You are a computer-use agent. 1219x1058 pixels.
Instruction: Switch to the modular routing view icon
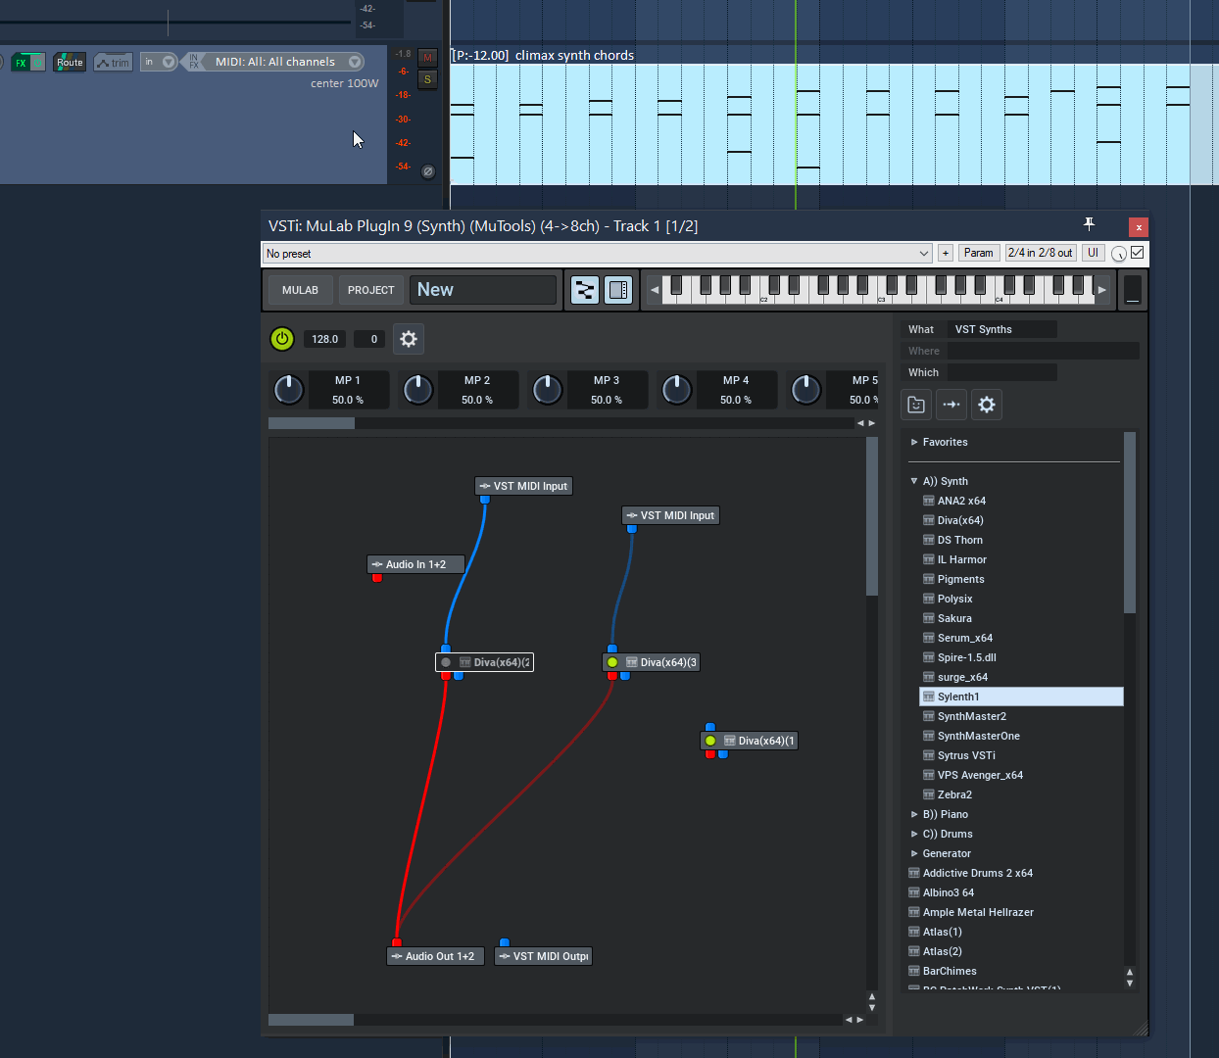click(x=585, y=290)
